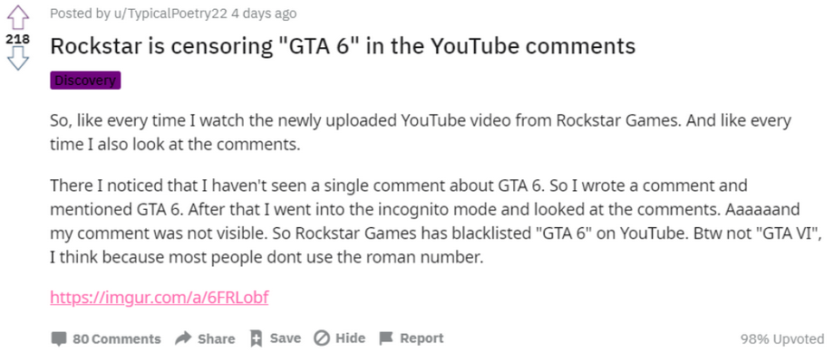
Task: Filter by the purple Discovery flair
Action: coord(85,81)
